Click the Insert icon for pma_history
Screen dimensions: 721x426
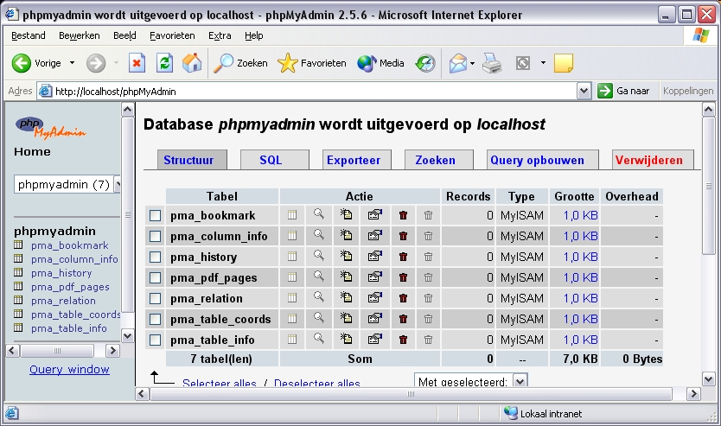coord(346,256)
